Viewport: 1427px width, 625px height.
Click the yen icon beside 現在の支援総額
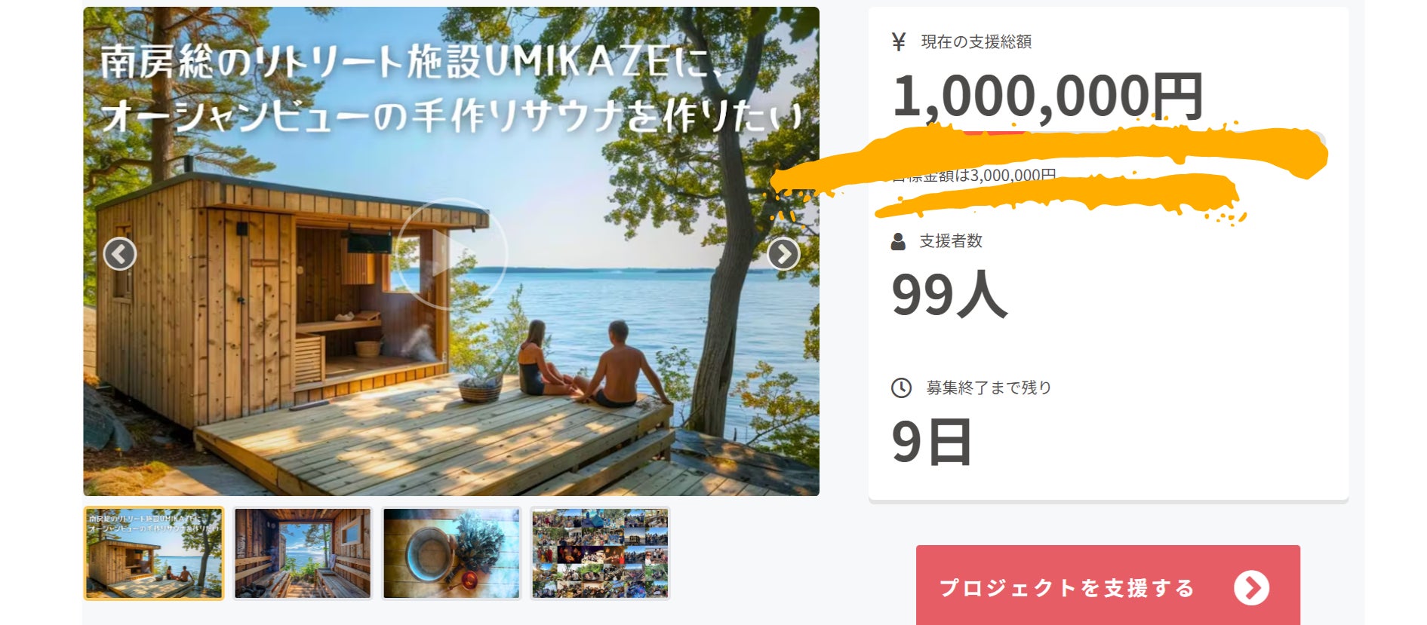[898, 41]
